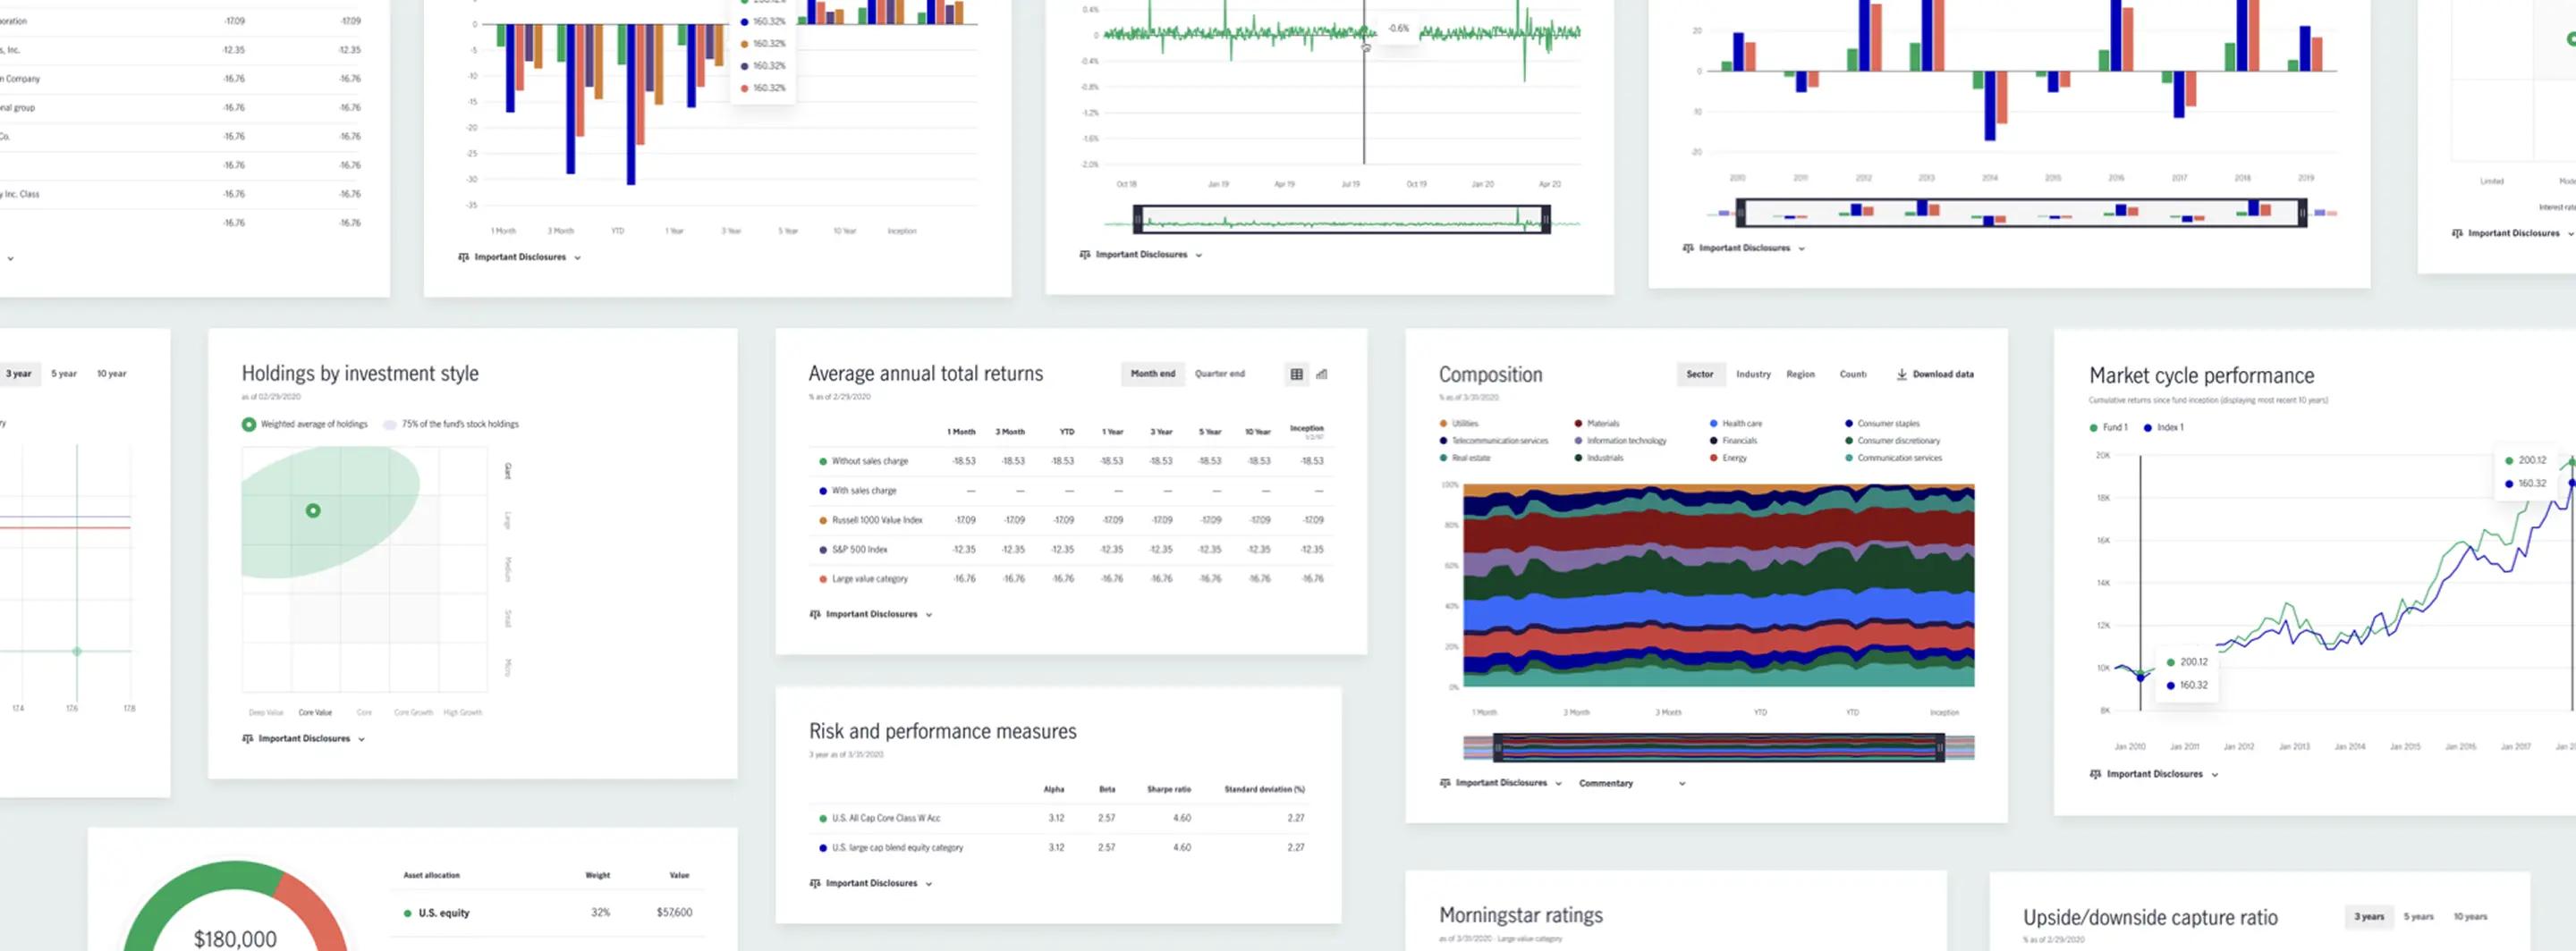Click the Download data icon on Composition
This screenshot has height=951, width=2576.
(x=1901, y=374)
